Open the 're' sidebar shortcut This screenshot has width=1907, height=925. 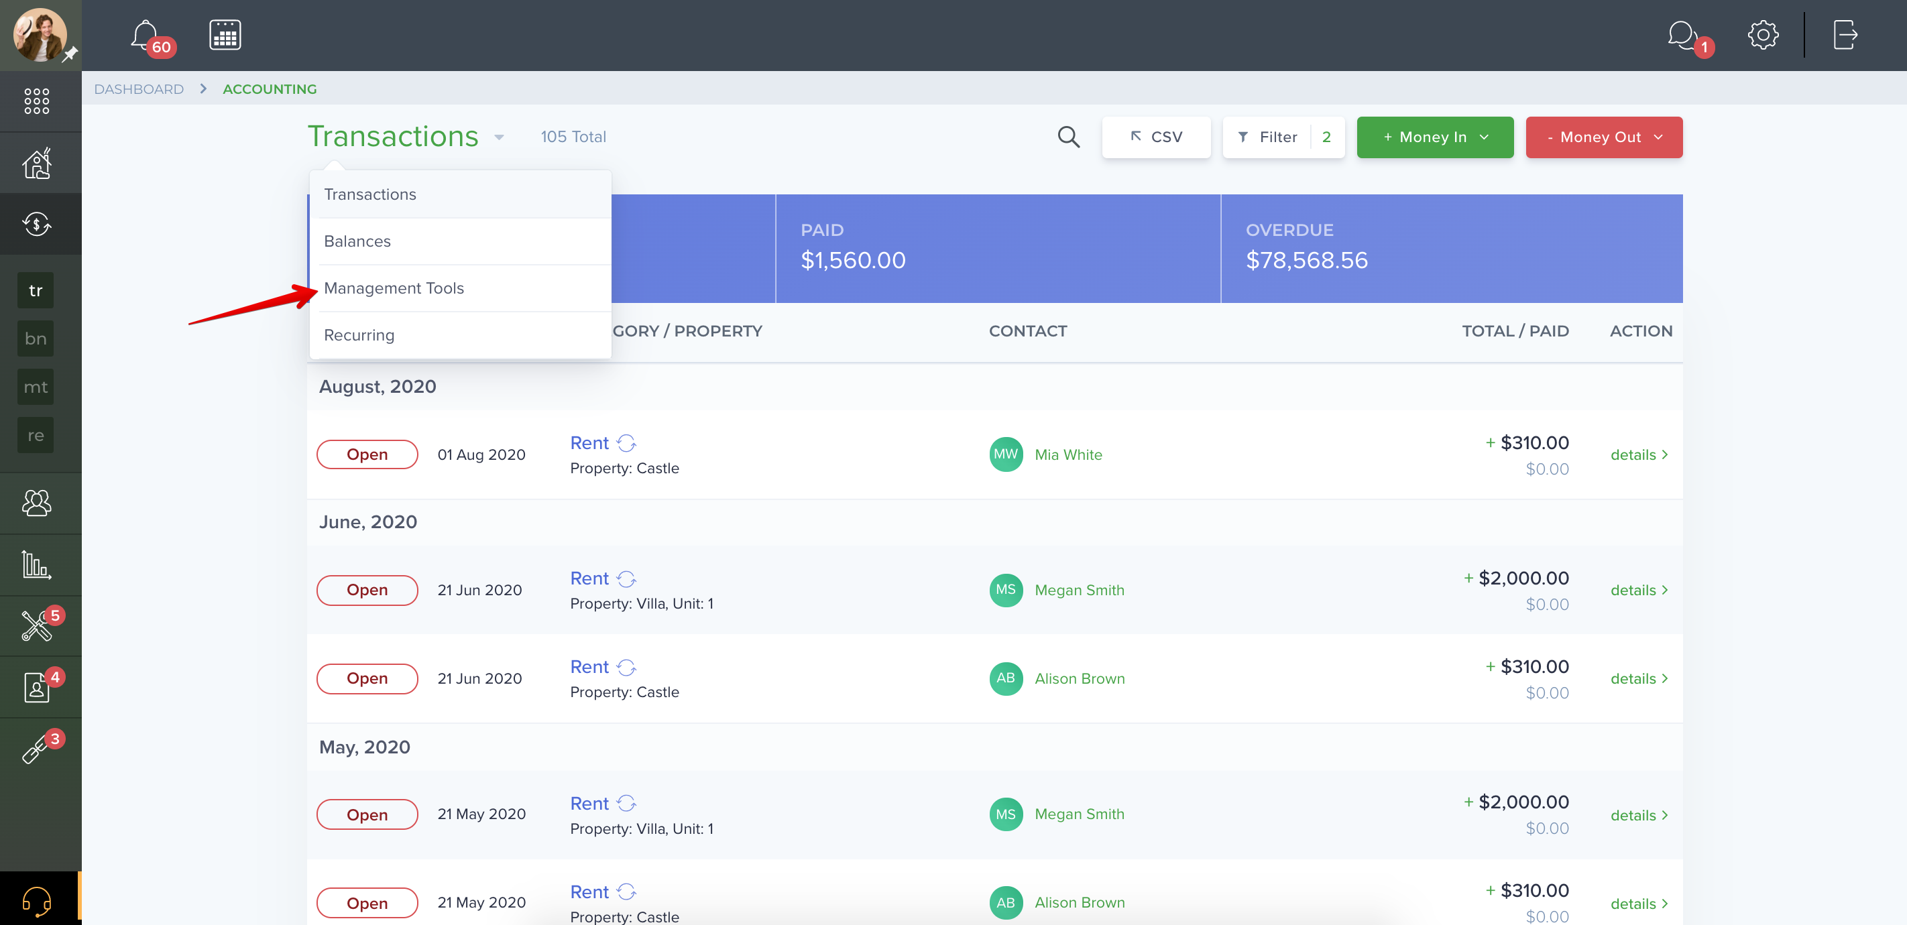pos(36,435)
